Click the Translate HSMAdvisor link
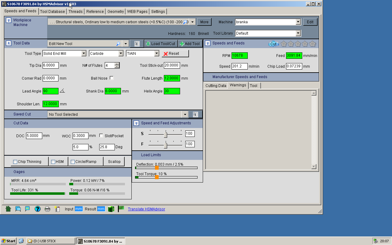The height and width of the screenshot is (245, 392). [146, 209]
